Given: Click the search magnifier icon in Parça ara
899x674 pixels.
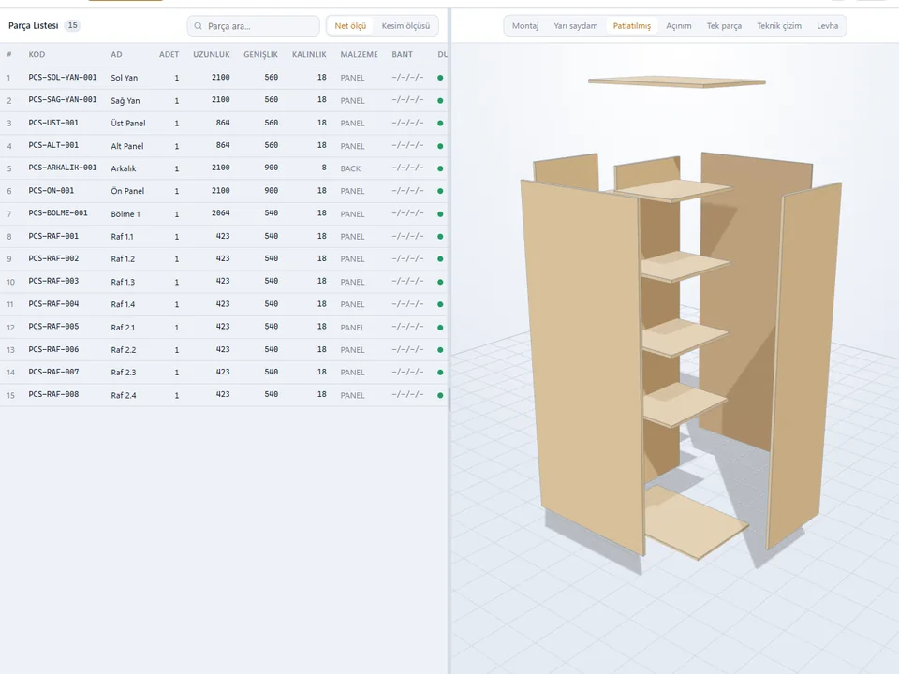Looking at the screenshot, I should click(x=198, y=26).
